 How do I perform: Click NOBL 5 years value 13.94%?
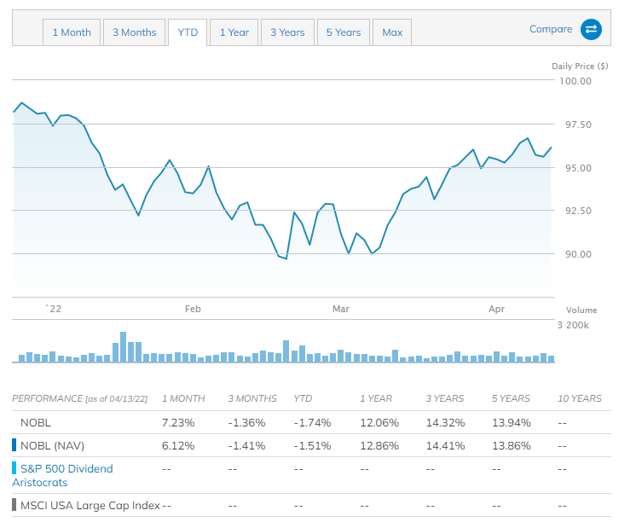tap(512, 422)
